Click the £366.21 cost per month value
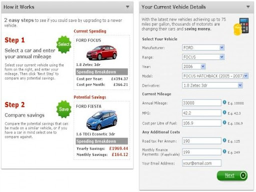 120,84
